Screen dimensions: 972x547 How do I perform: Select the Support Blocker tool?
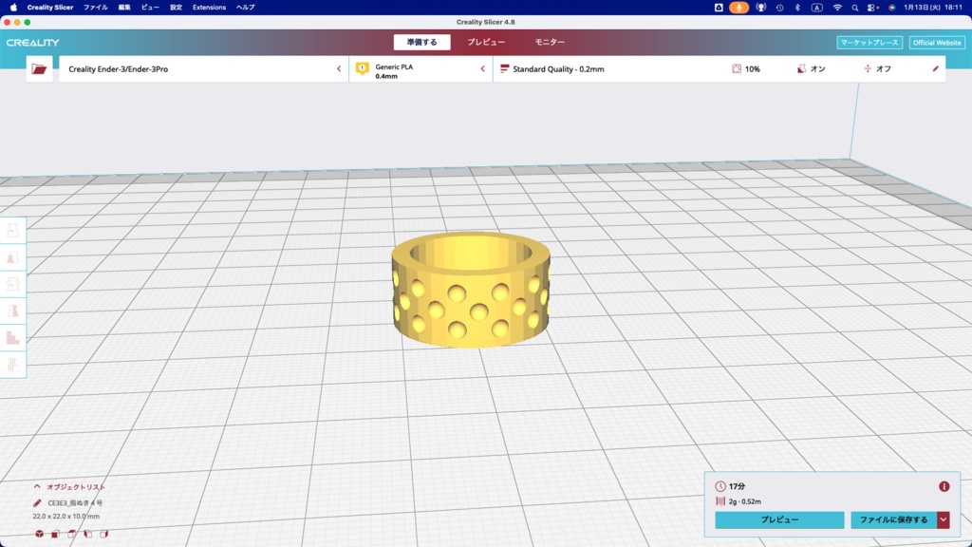(13, 364)
